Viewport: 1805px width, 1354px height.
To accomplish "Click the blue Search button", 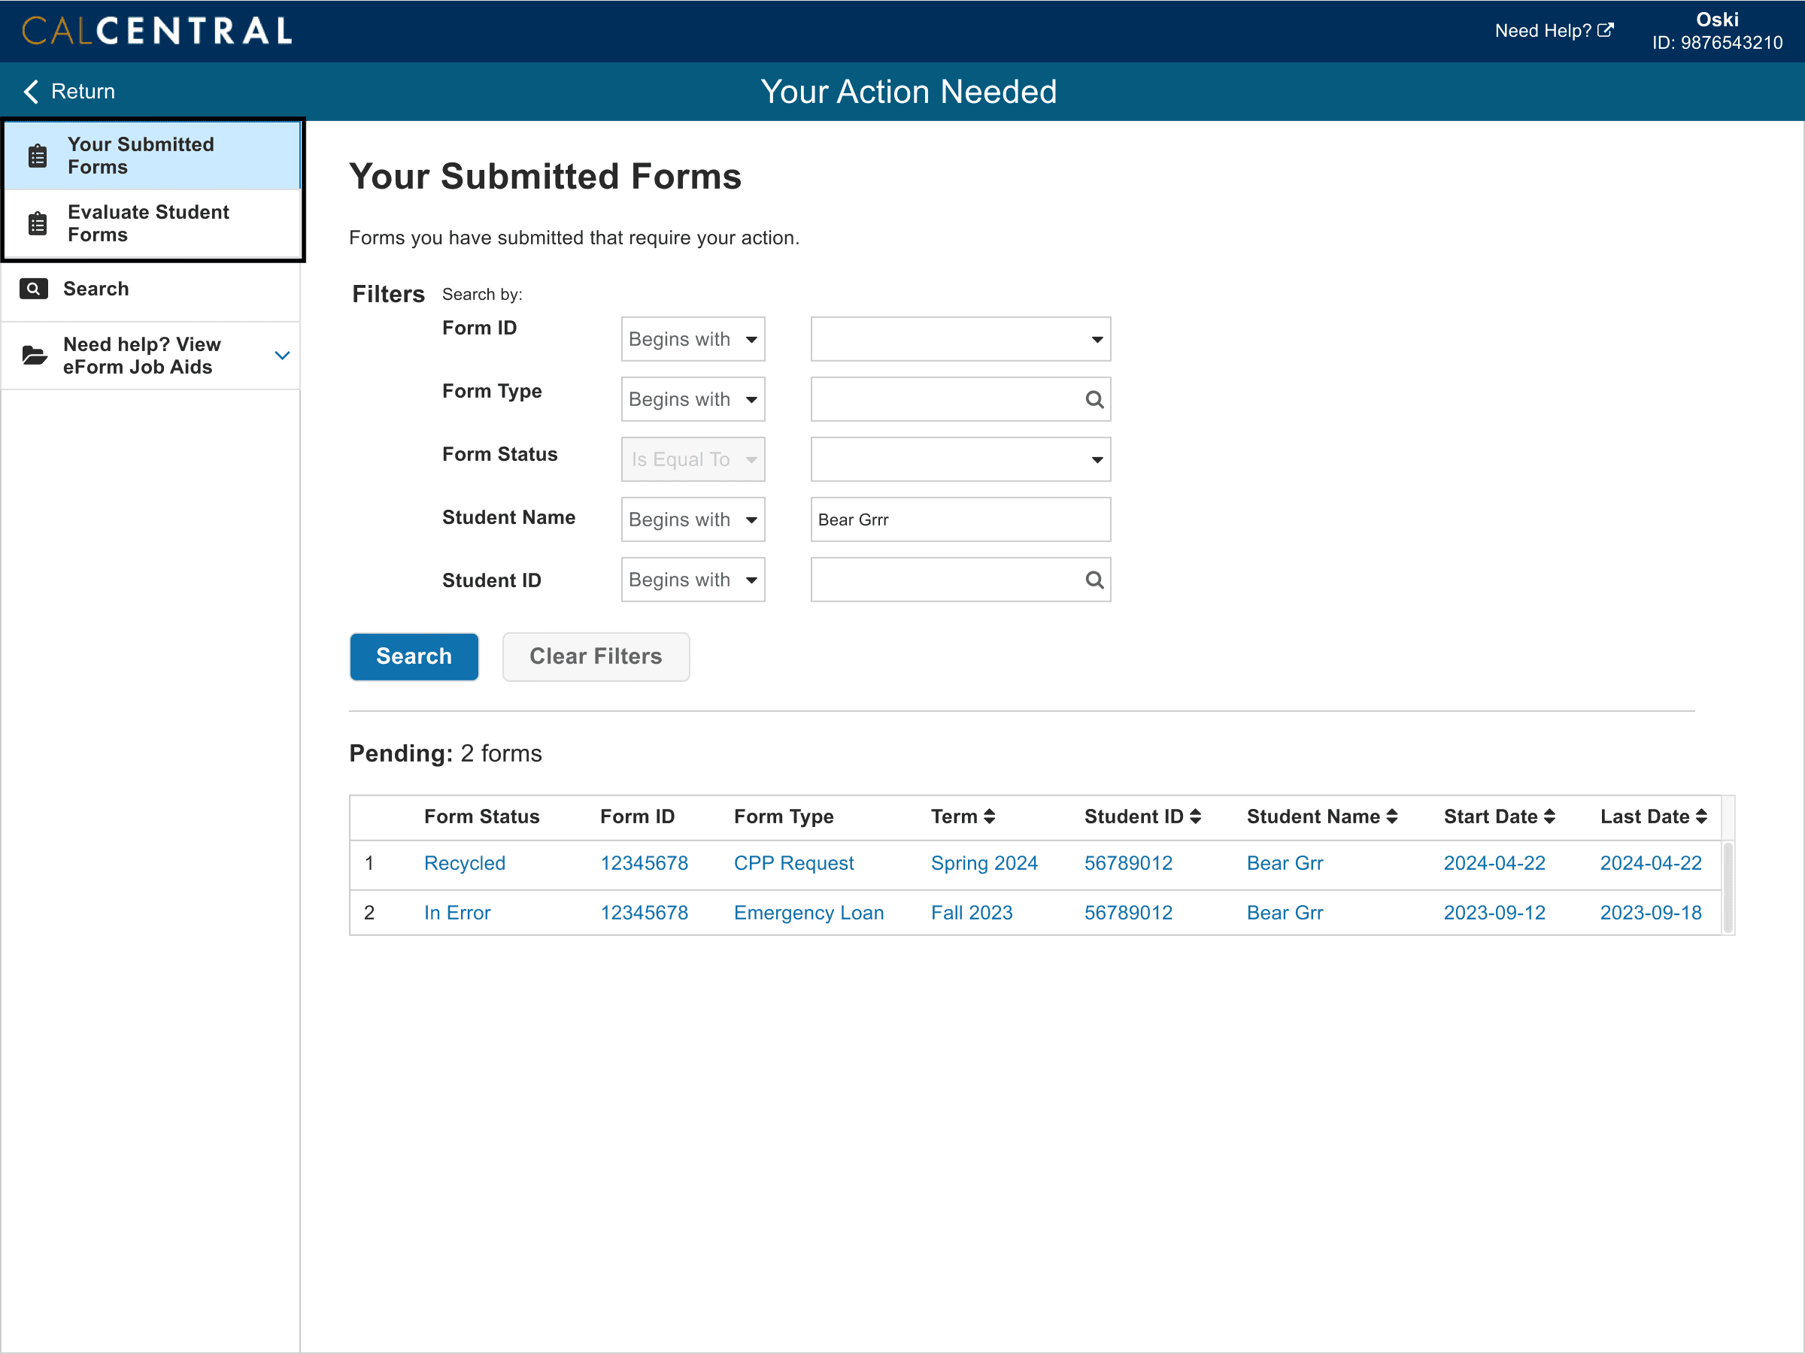I will pyautogui.click(x=414, y=656).
